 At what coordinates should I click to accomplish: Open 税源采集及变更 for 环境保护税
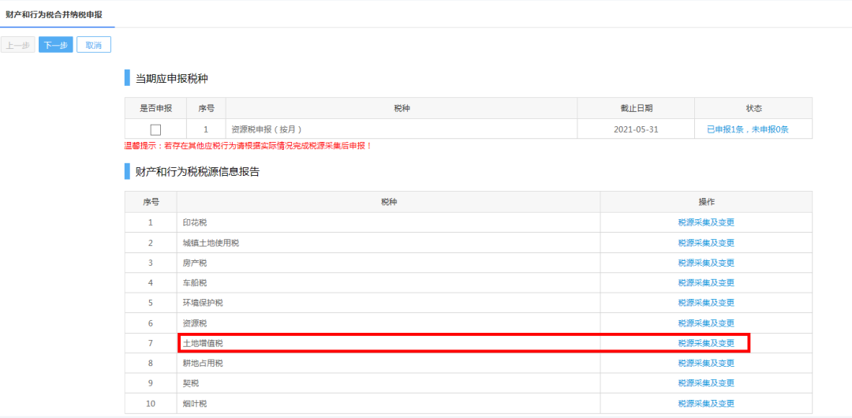[706, 303]
